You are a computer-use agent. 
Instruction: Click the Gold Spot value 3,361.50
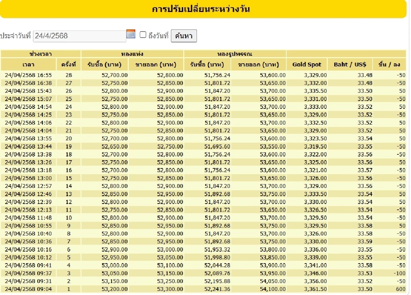(x=315, y=289)
